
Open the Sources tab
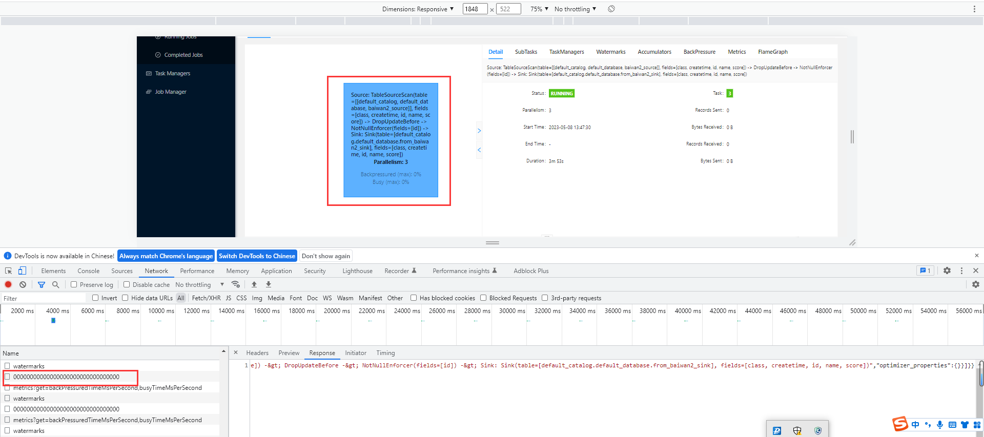tap(122, 271)
